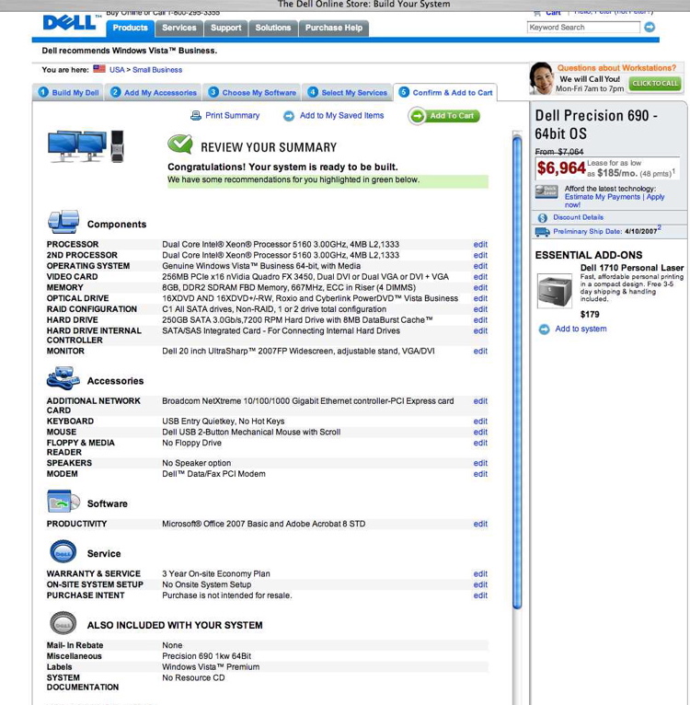Click the monitors and tower product image
690x705 pixels.
click(86, 146)
